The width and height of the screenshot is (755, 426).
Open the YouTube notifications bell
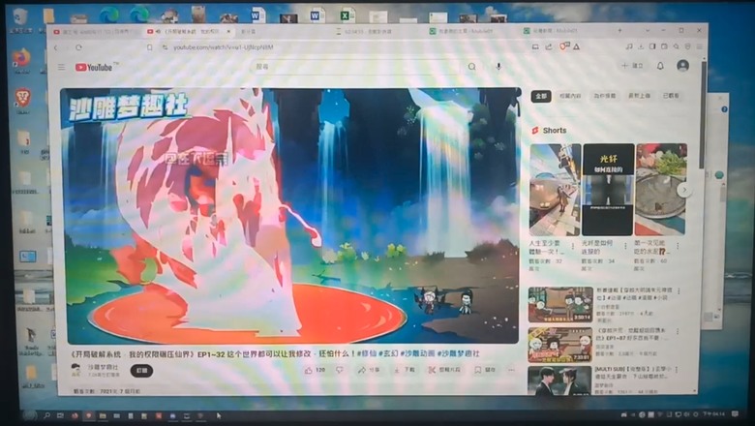point(660,66)
